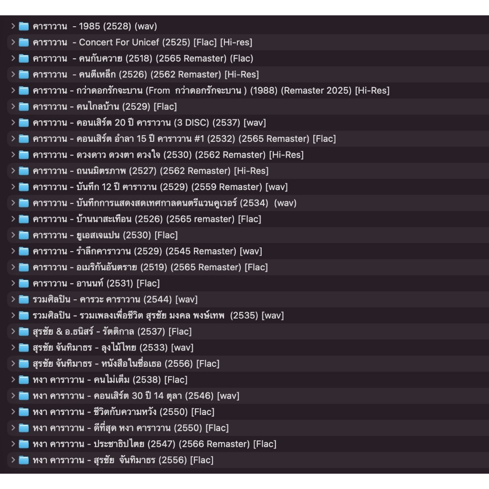Click folder icon of ลุงไม้ไทย (2533)

(24, 348)
